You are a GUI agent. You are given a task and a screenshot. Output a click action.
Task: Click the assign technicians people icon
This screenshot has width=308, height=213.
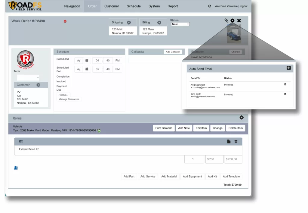[x=16, y=168]
